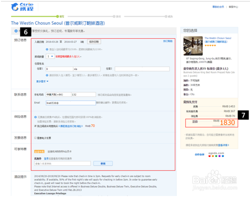Click the 成功 step on the progress bar
251x197 pixels.
coord(168,16)
